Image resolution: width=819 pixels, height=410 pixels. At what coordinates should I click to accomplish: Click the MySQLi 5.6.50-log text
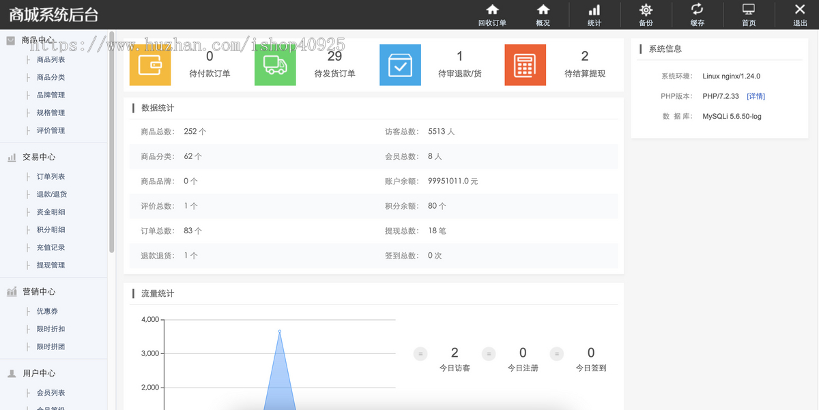732,117
